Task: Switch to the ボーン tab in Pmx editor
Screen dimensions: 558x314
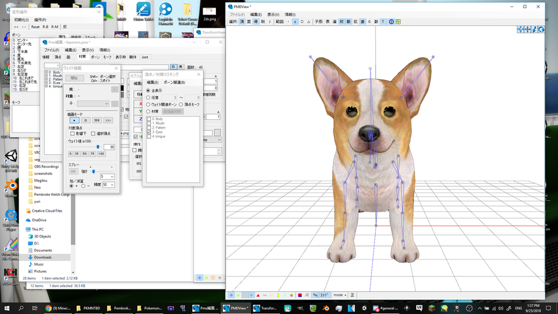Action: (95, 57)
